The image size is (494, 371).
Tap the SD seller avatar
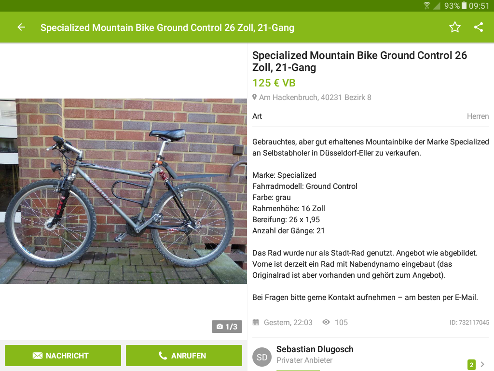pos(262,357)
